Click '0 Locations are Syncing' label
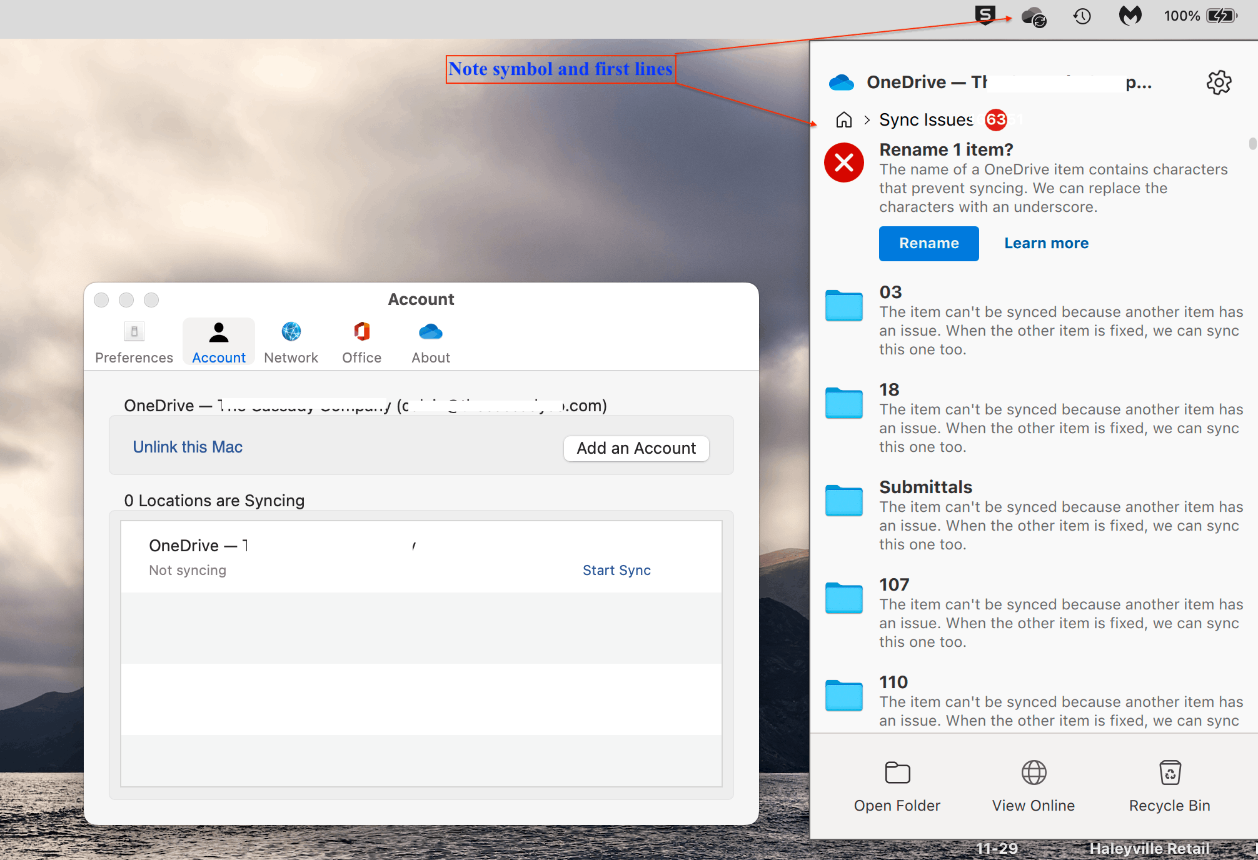The image size is (1258, 860). pyautogui.click(x=214, y=501)
